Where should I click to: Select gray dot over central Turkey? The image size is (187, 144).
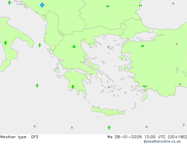click(x=177, y=44)
